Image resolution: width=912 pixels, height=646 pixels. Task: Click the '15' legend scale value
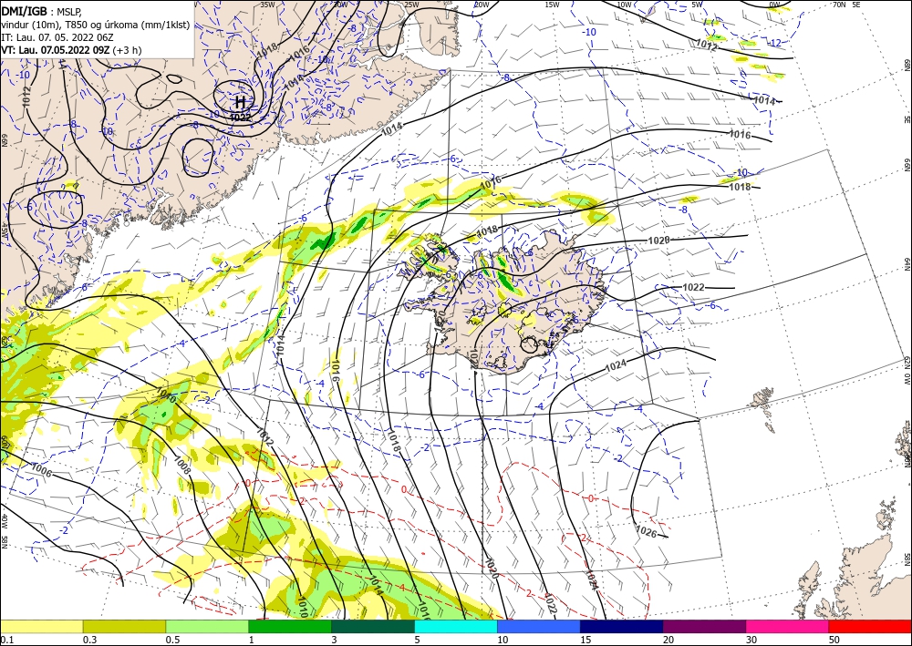[x=586, y=640]
